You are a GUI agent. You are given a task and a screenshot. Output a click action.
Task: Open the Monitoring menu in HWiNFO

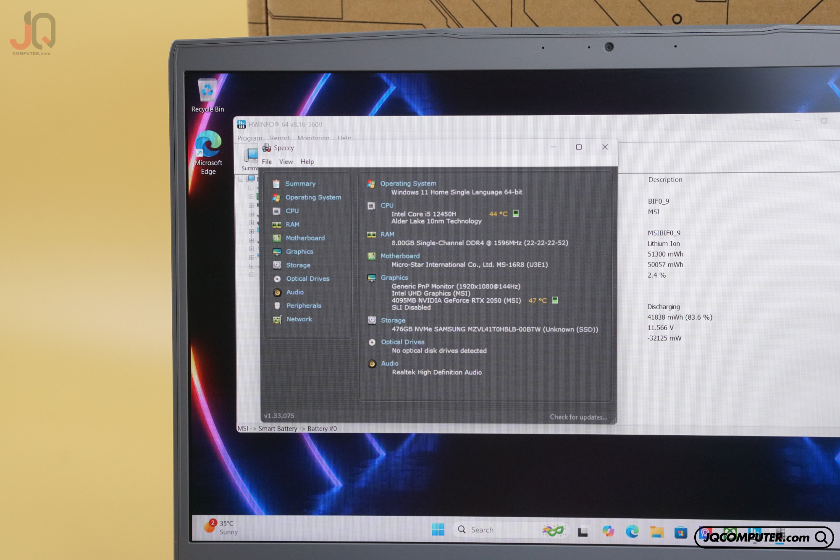pos(313,138)
